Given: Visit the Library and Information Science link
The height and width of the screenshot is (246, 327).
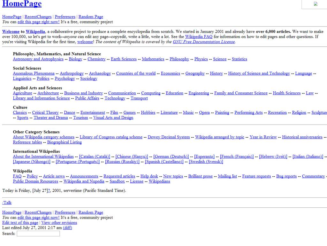Looking at the screenshot, I should pyautogui.click(x=41, y=98).
